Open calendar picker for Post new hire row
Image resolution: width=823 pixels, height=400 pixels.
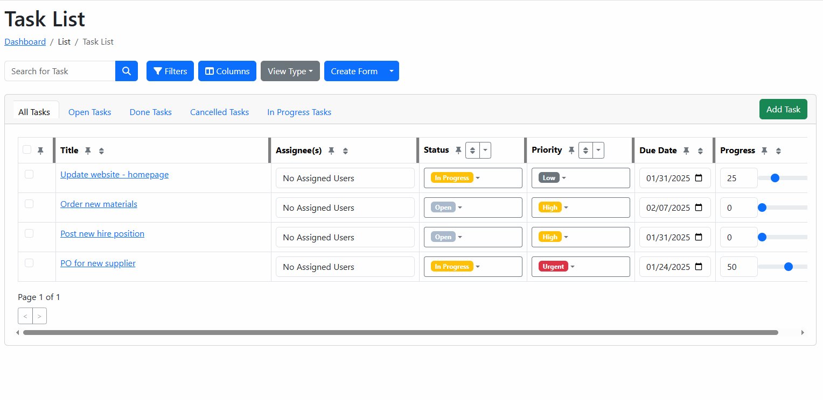point(699,237)
